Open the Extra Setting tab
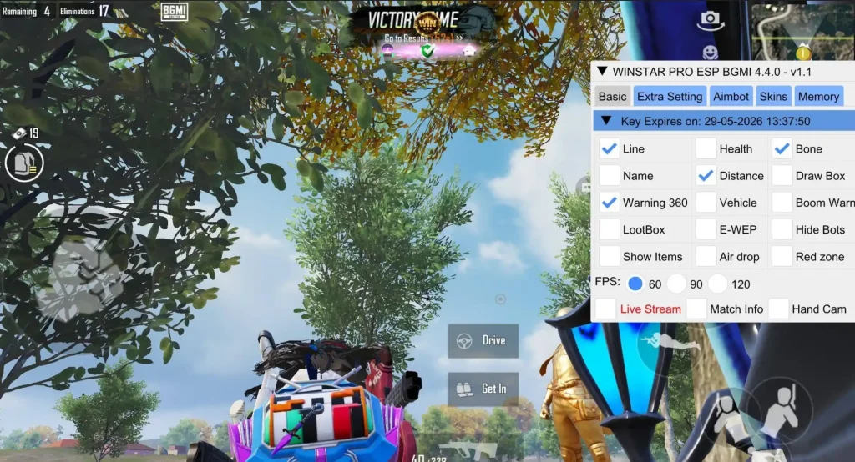The height and width of the screenshot is (462, 855). 670,97
